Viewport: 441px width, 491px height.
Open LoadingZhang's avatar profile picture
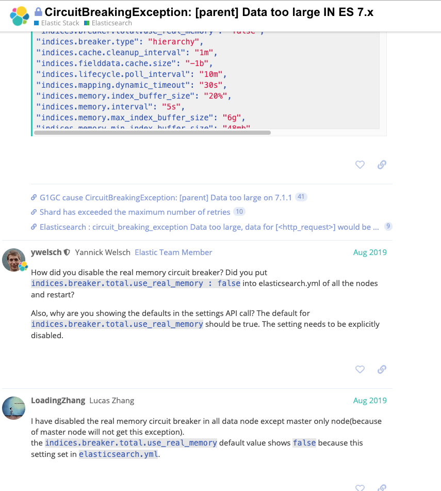pyautogui.click(x=14, y=408)
